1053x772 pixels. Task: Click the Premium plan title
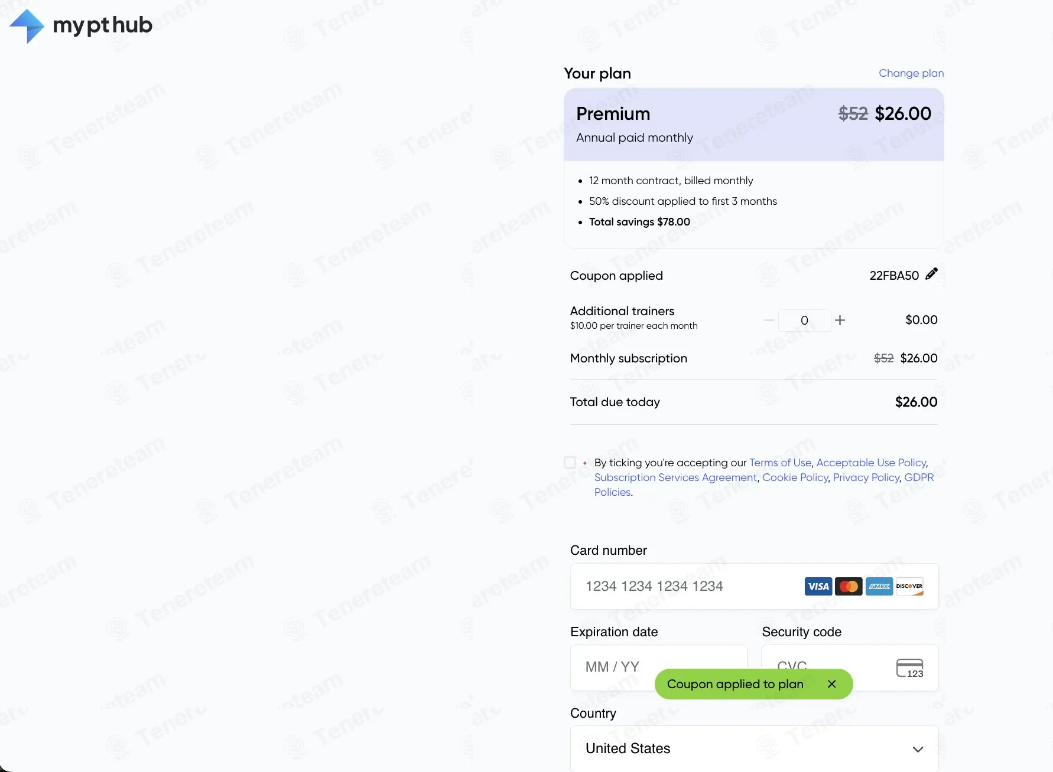613,113
